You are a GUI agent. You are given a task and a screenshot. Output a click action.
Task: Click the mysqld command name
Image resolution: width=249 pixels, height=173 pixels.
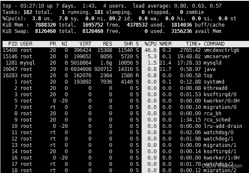213,63
